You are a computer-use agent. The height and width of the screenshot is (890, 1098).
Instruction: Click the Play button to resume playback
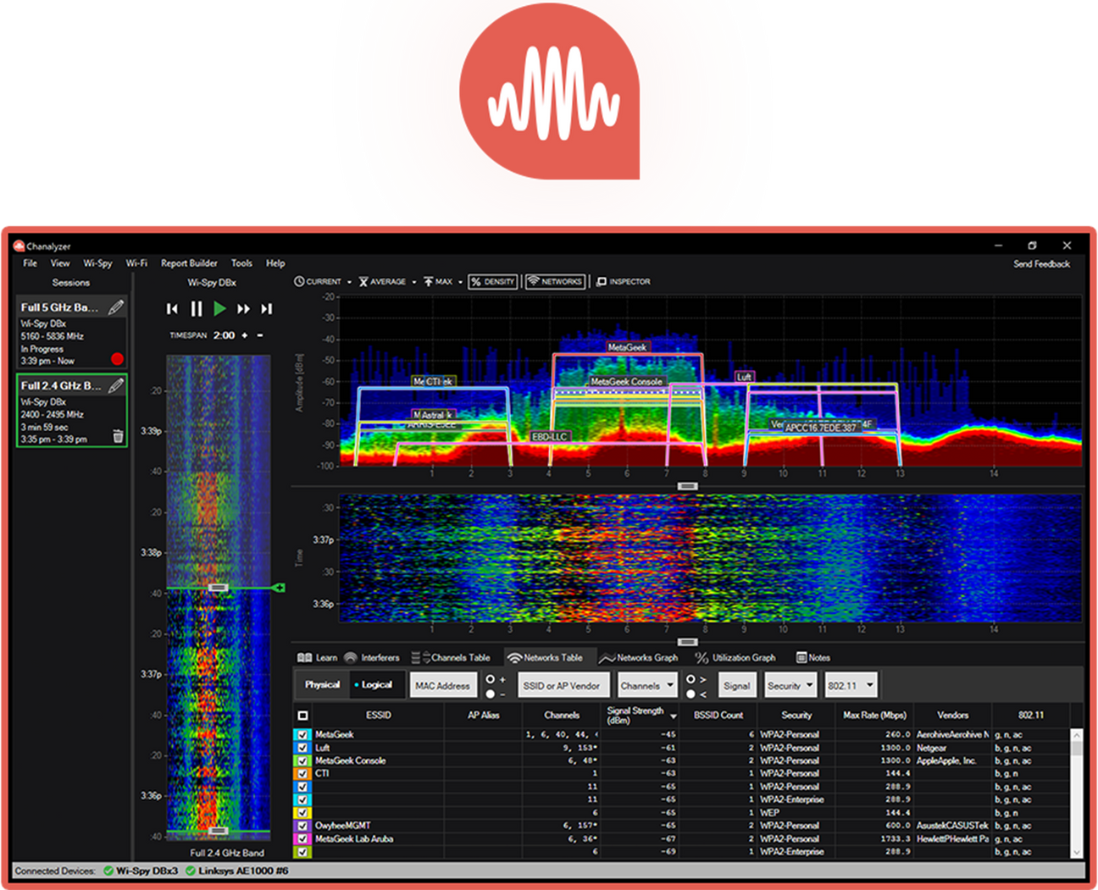click(x=219, y=308)
